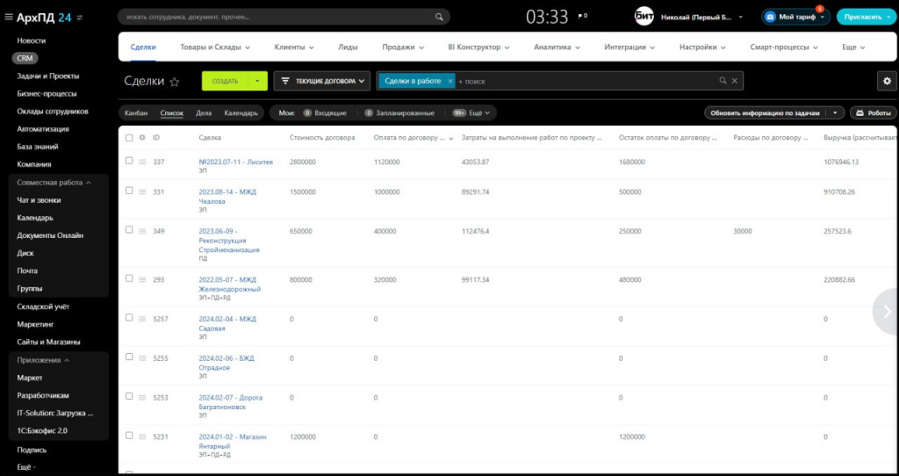Open the gear settings button at far right
The image size is (899, 476).
(x=887, y=81)
